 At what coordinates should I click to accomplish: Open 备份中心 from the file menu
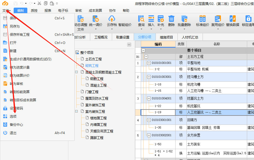click(37, 125)
